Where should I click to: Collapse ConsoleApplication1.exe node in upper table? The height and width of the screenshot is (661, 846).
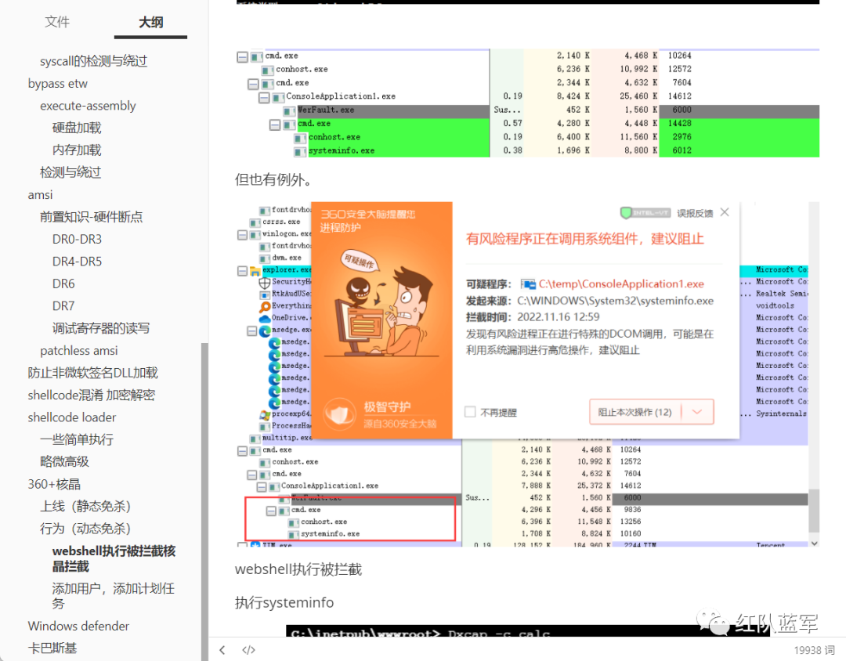pyautogui.click(x=264, y=97)
